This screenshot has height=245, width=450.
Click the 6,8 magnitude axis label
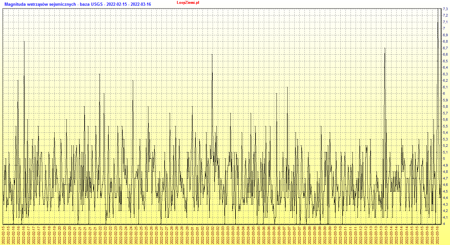pyautogui.click(x=445, y=42)
